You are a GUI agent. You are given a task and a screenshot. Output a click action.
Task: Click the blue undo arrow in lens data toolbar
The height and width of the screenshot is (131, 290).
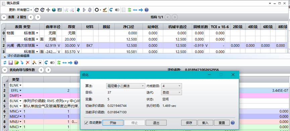(x=111, y=10)
